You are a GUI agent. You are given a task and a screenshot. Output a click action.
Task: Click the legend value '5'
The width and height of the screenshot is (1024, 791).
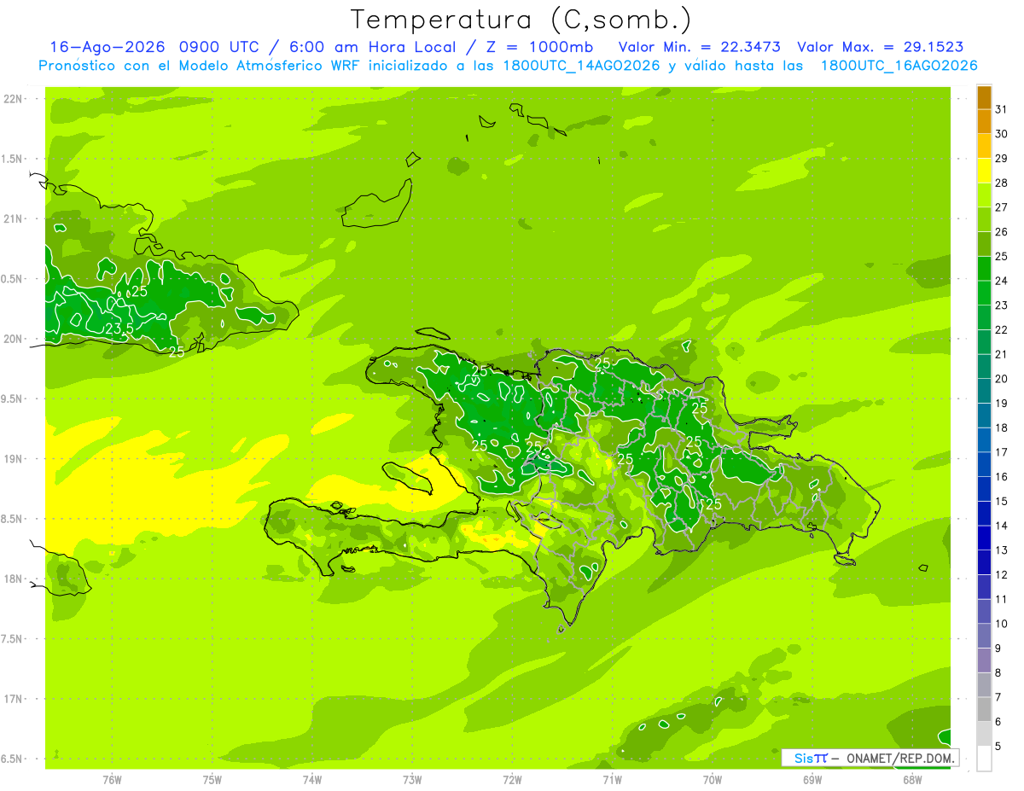[x=998, y=746]
